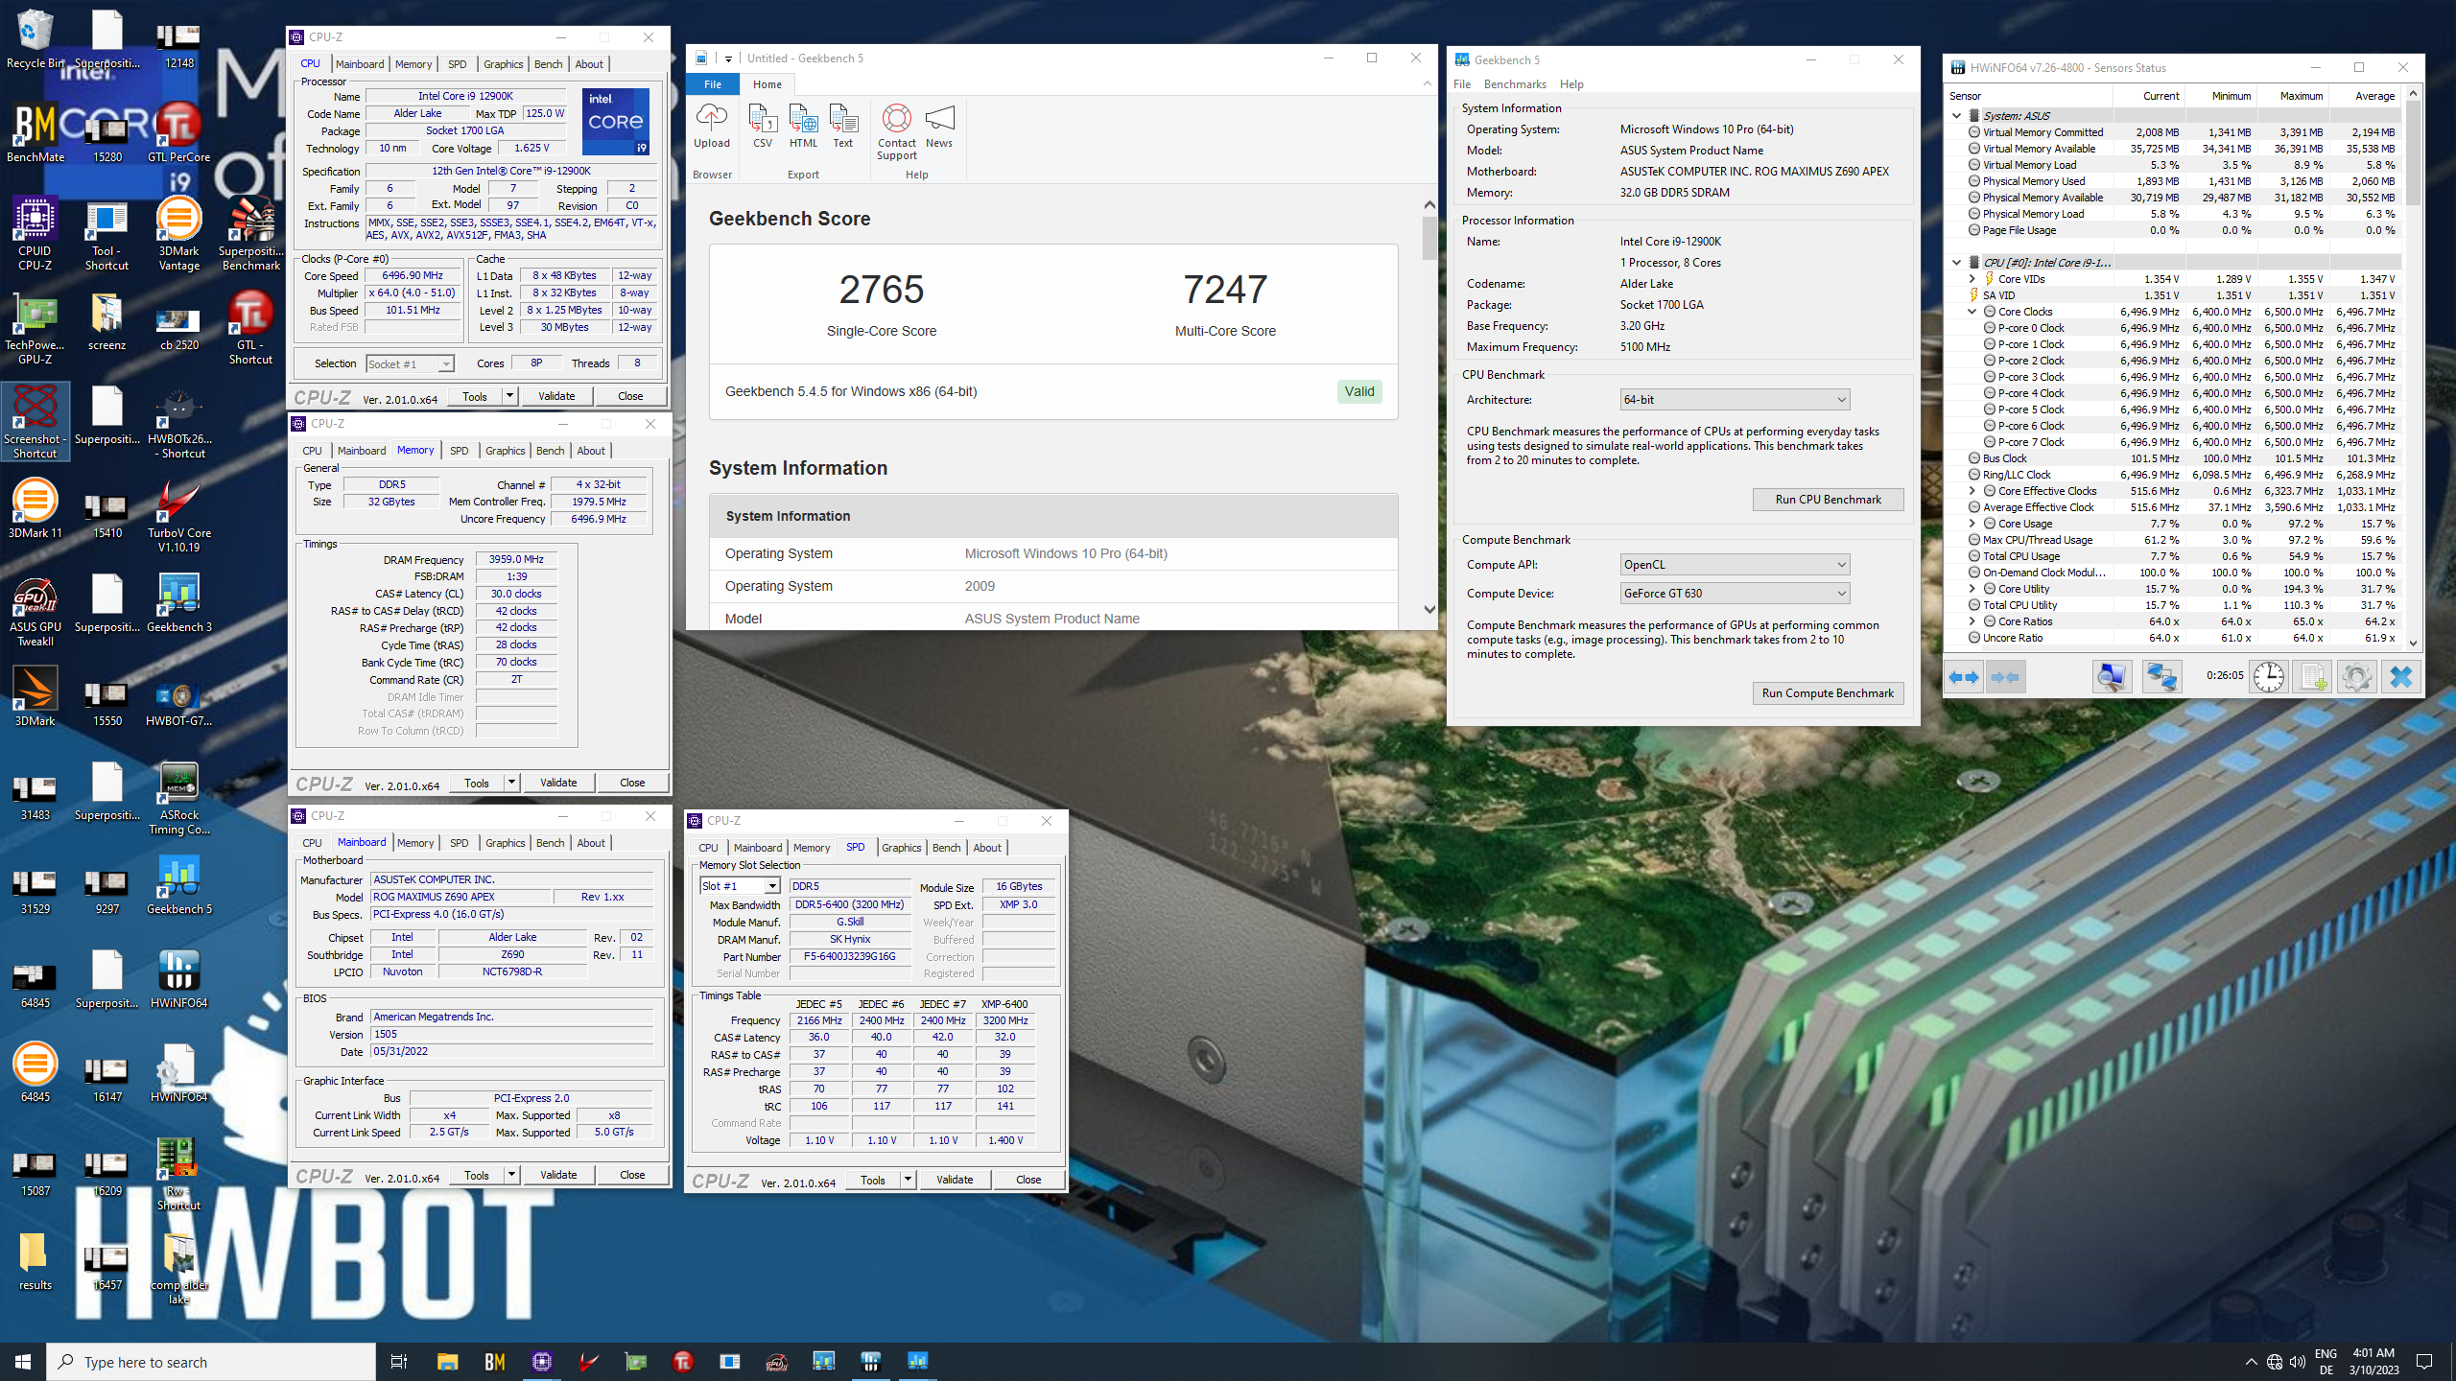Expand the Core Effective Clocks row
Image resolution: width=2456 pixels, height=1381 pixels.
pyautogui.click(x=1972, y=491)
